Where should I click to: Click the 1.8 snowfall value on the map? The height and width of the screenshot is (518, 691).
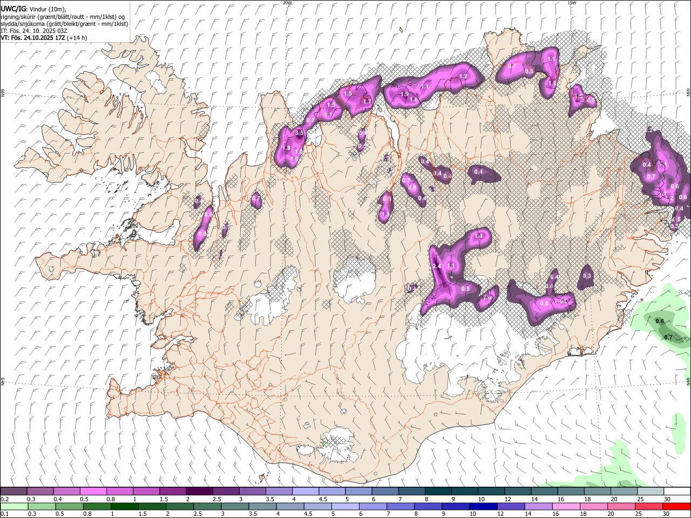click(287, 148)
